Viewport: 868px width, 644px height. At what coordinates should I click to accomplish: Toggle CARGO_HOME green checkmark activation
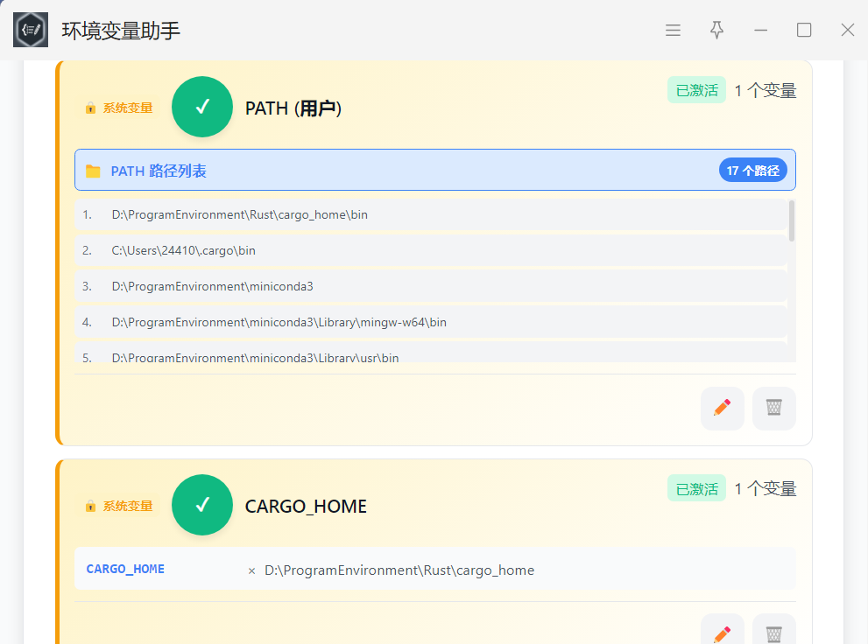(202, 505)
